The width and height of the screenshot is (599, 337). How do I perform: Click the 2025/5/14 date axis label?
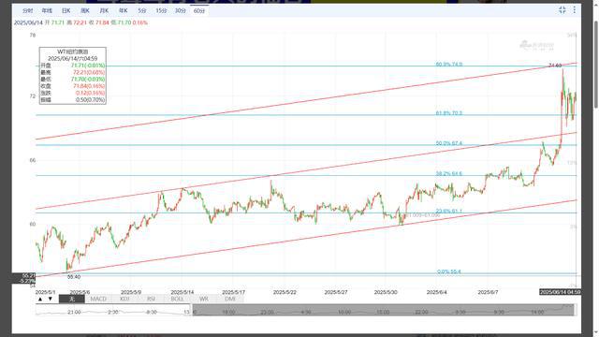[183, 292]
